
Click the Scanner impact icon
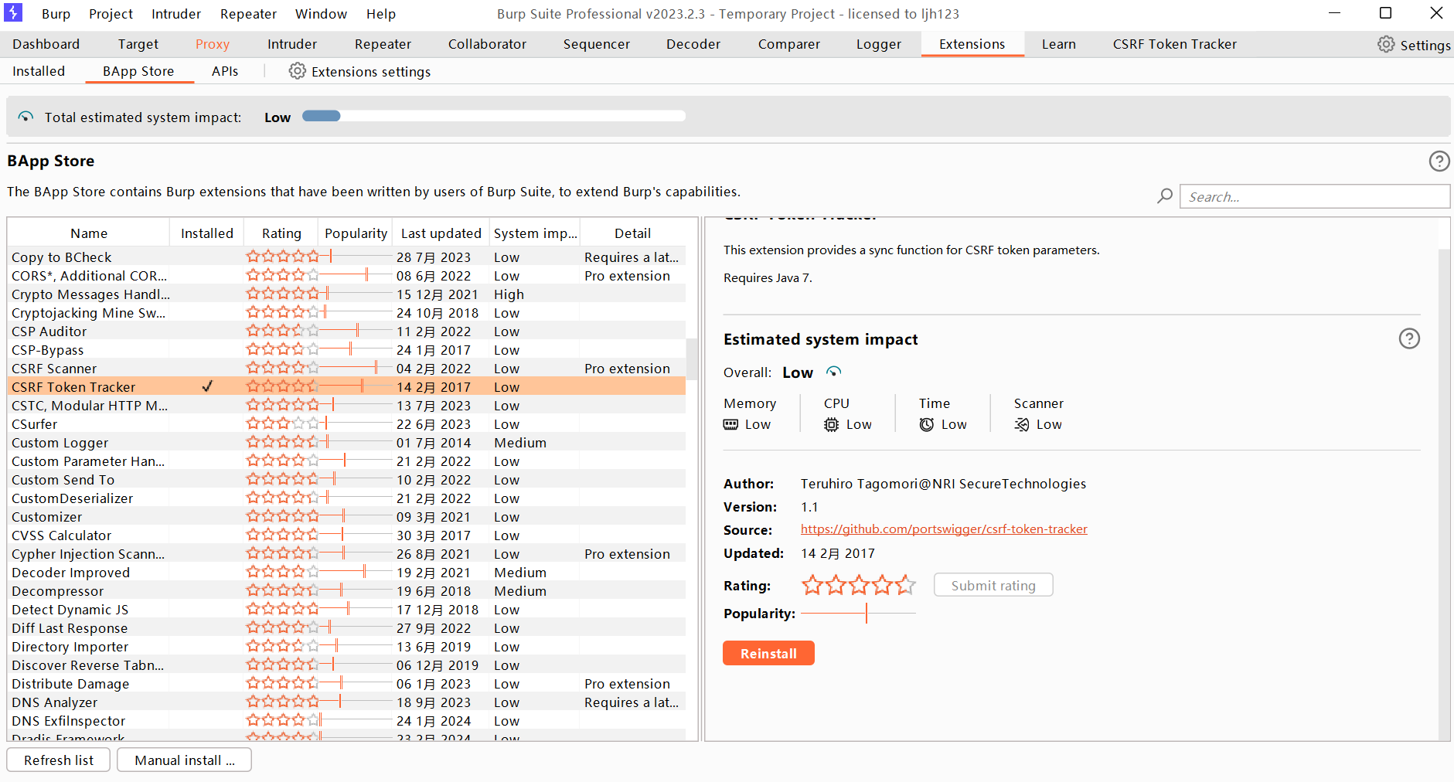[x=1021, y=424]
